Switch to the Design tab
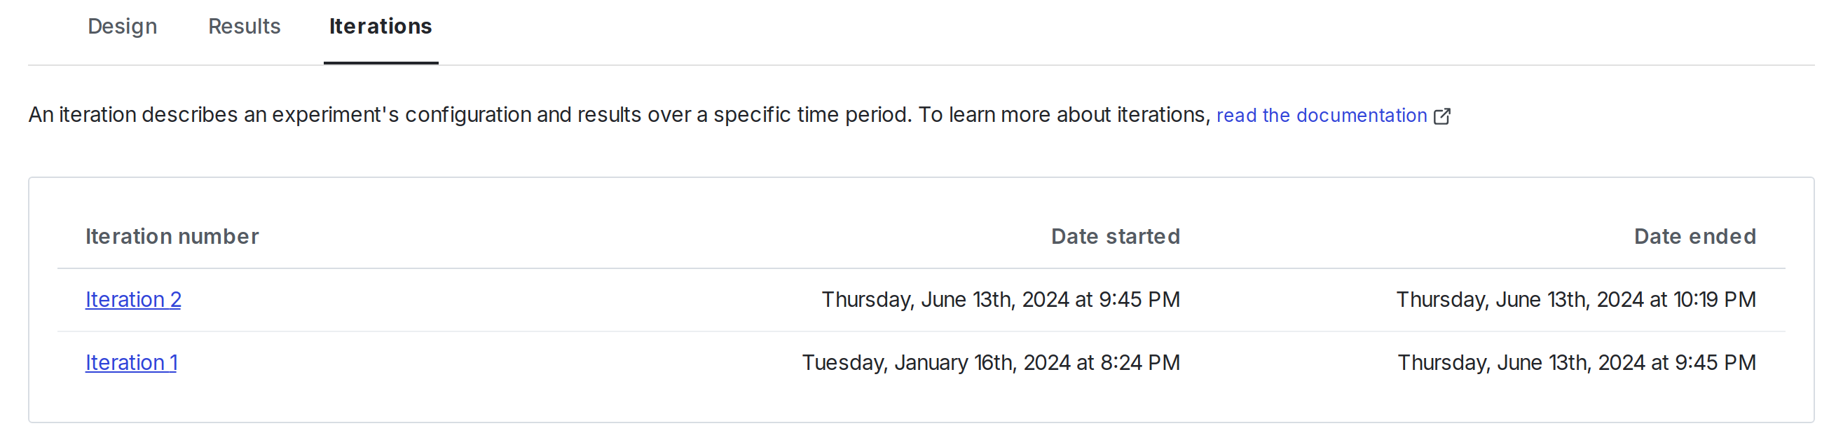The height and width of the screenshot is (440, 1843). tap(122, 27)
